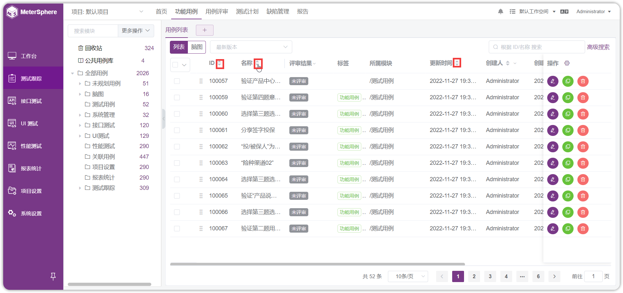Click the task list icon beside bell
623x293 pixels.
coord(512,12)
